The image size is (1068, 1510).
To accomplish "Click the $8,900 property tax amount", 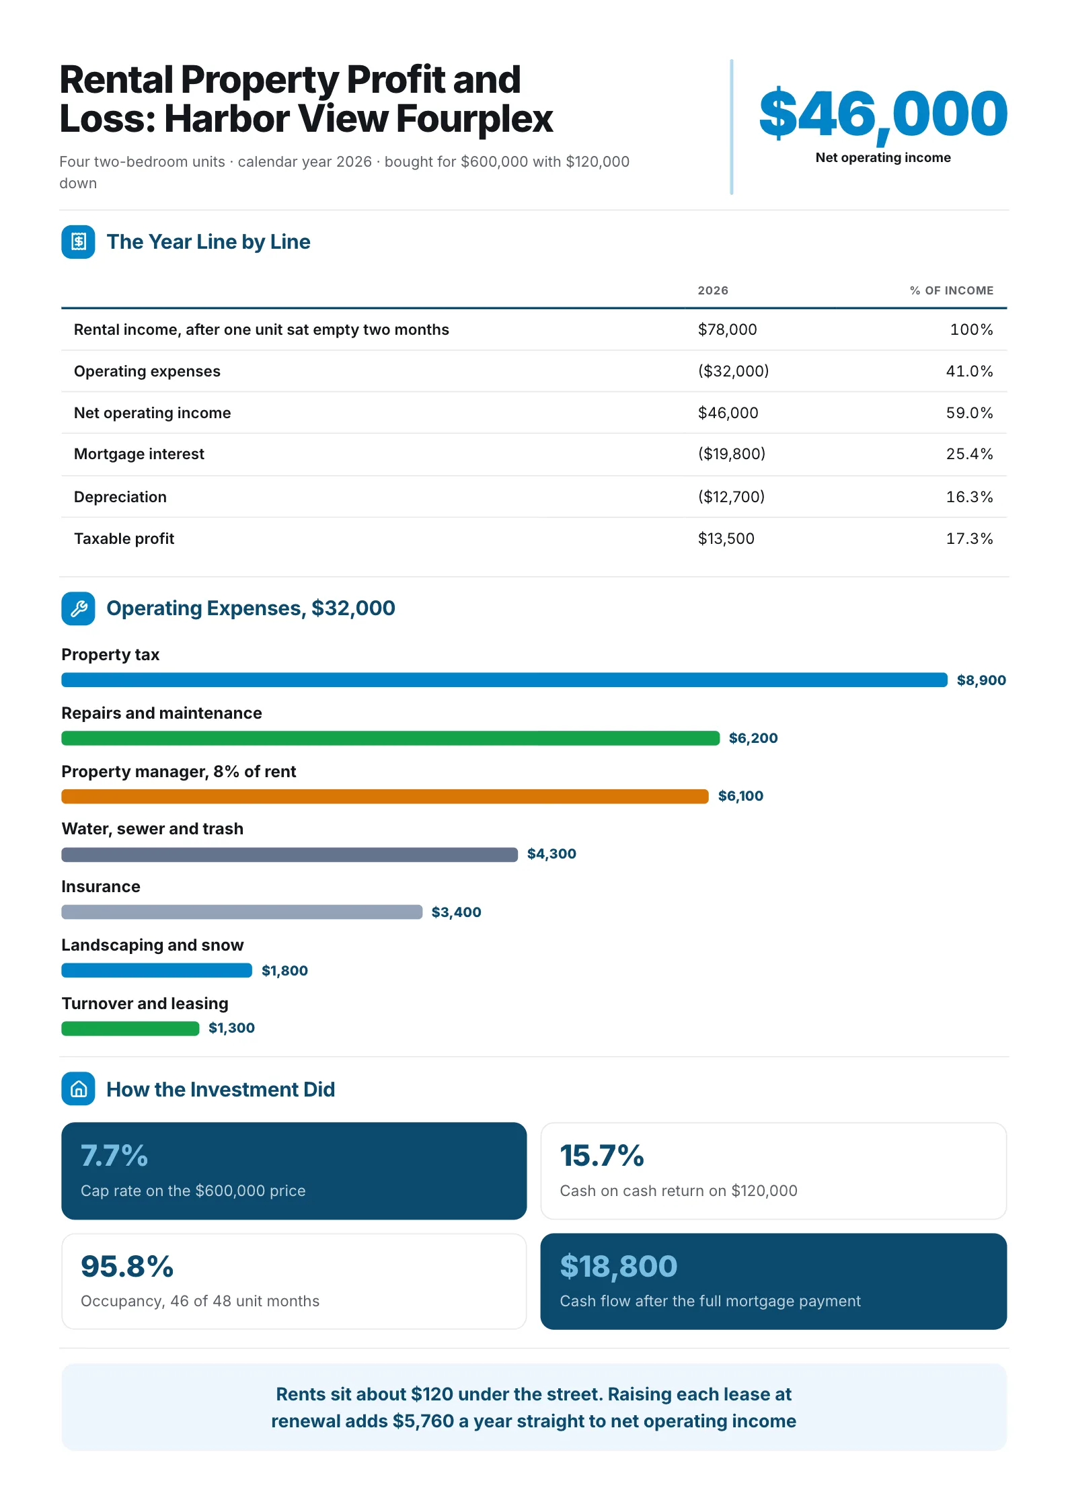I will 981,680.
